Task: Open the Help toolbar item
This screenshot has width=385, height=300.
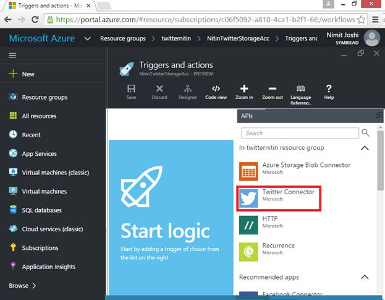Action: (x=329, y=92)
